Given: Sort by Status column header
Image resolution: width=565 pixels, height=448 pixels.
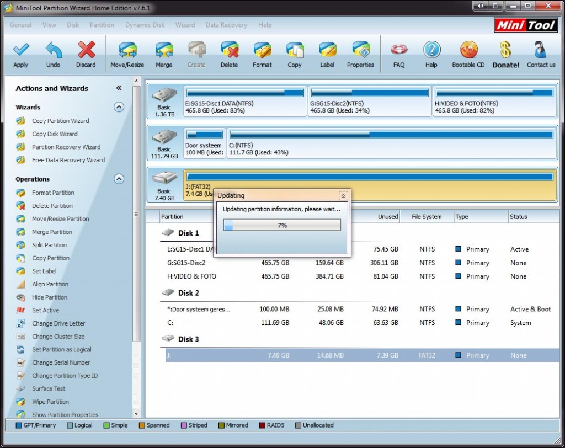Looking at the screenshot, I should click(534, 217).
